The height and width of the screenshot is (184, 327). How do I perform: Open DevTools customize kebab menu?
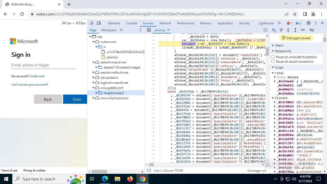coord(316,23)
